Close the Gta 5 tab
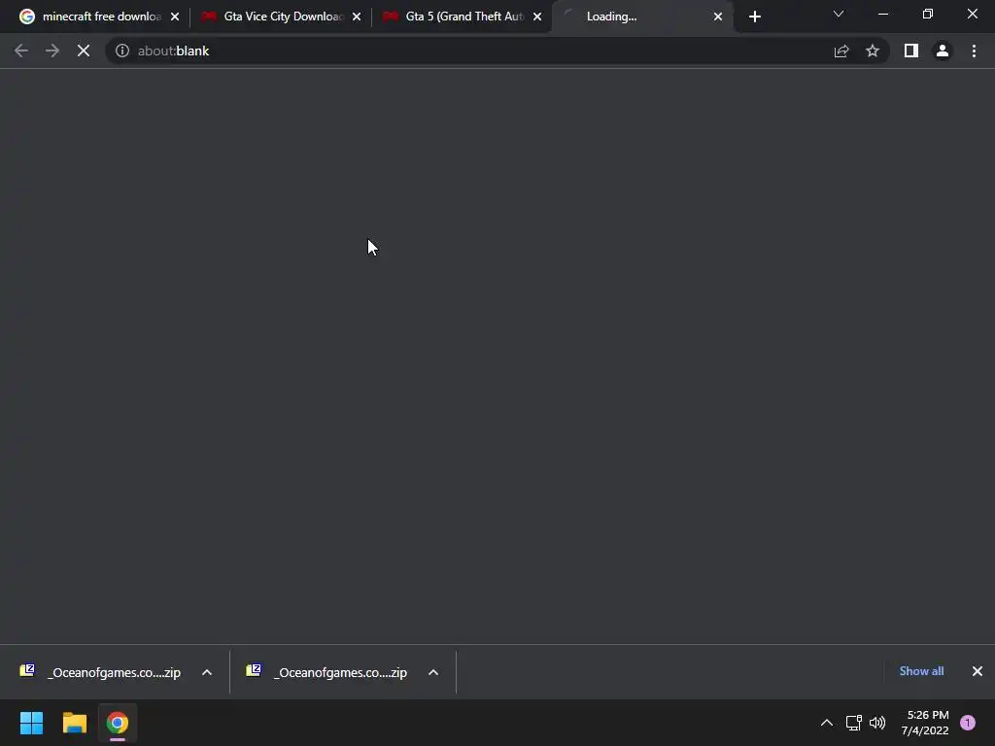The height and width of the screenshot is (746, 995). coord(537,17)
